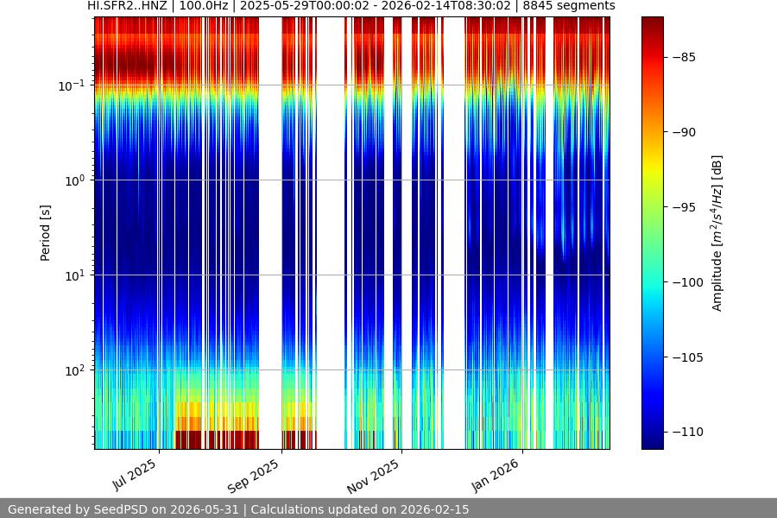Click the 10⁰ period tick label
This screenshot has height=518, width=777.
75,180
